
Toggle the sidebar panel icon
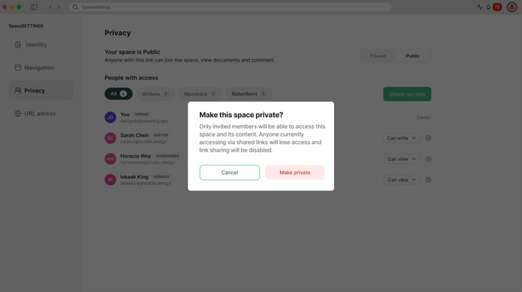pyautogui.click(x=34, y=7)
